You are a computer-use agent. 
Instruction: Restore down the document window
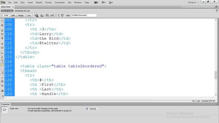216,7
